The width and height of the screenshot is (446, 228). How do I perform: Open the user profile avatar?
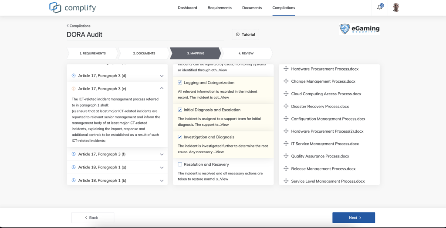(x=395, y=7)
